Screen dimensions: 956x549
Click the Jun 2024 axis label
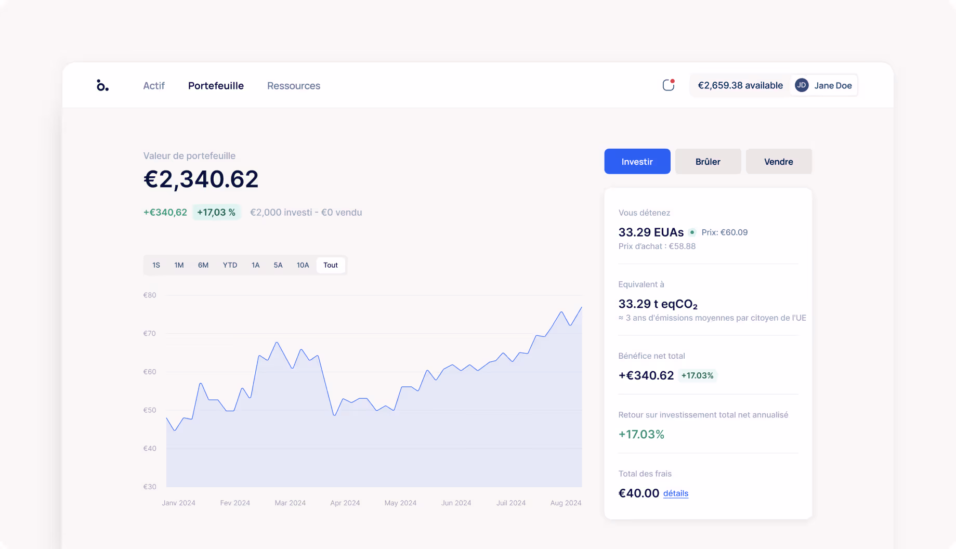tap(456, 503)
